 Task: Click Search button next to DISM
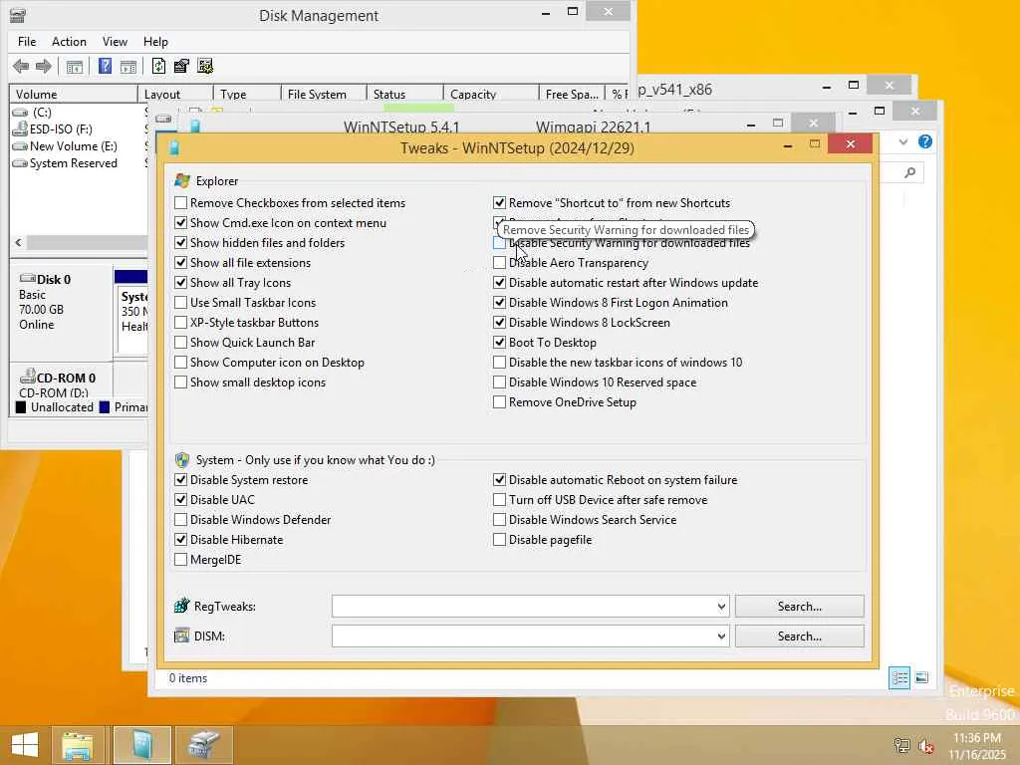pos(800,637)
